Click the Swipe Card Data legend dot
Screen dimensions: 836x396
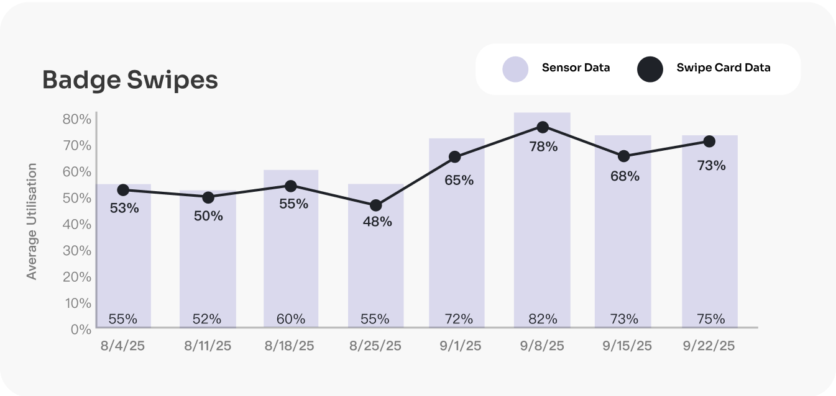(650, 68)
